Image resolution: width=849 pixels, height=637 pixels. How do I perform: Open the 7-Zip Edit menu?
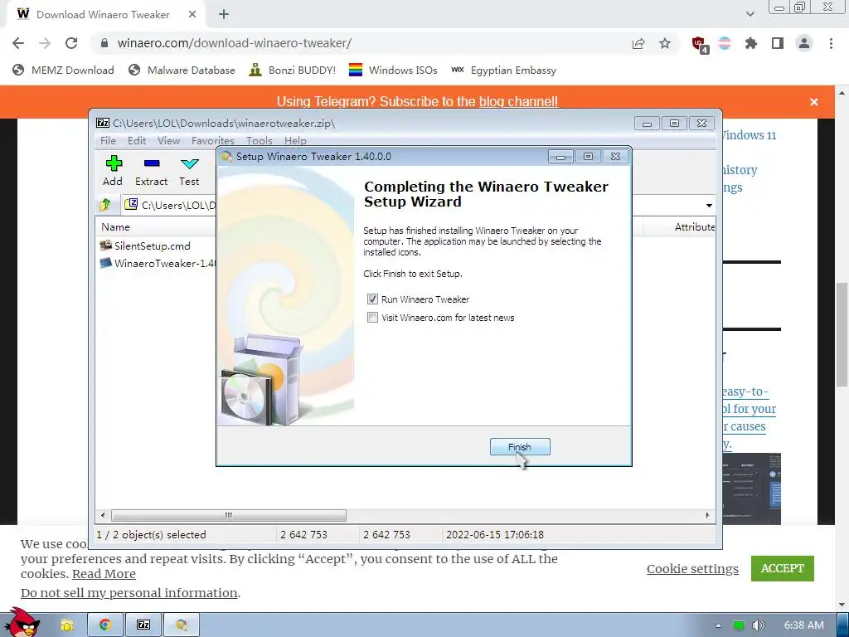137,141
